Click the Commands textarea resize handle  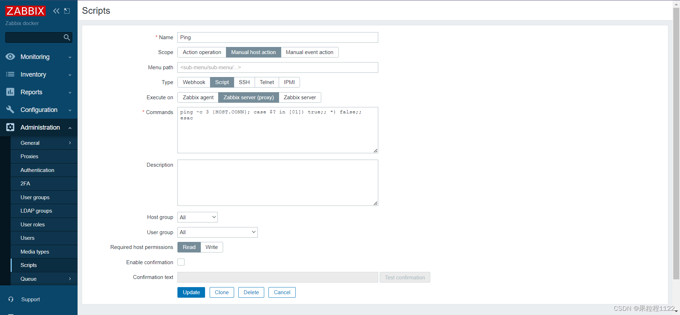[375, 151]
